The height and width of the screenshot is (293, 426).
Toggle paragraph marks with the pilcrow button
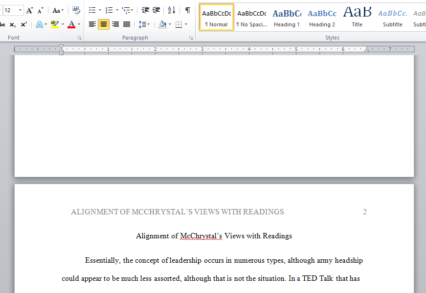click(x=187, y=10)
